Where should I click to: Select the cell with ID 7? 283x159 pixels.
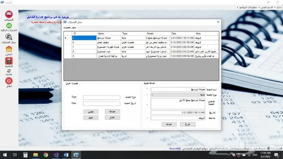click(x=84, y=47)
